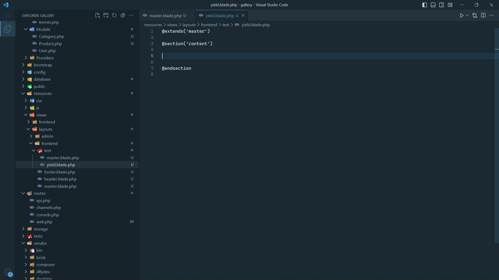Open the Manage gear settings icon
Viewport: 499px width, 280px height.
[x=8, y=272]
